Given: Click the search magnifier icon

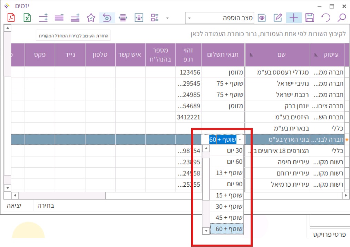Looking at the screenshot, I should point(342,18).
